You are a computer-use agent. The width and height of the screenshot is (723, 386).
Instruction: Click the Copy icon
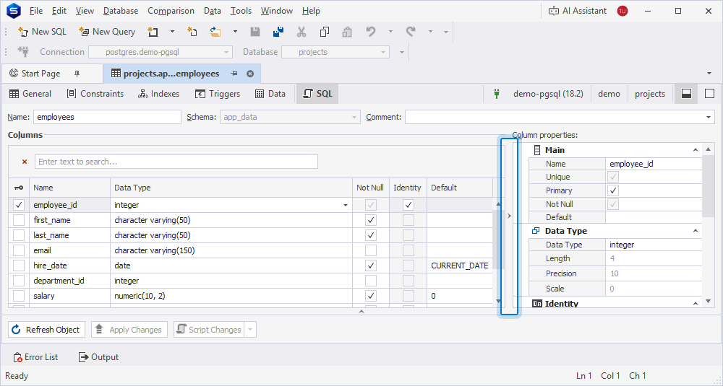pos(324,32)
